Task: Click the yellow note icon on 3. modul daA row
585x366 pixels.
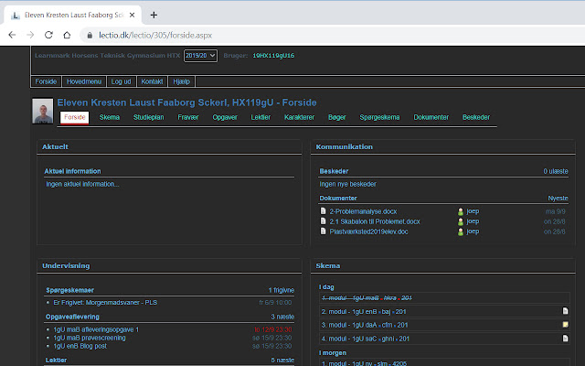Action: coord(565,325)
